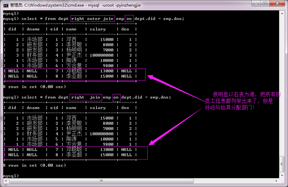Screen dimensions: 288x187
Task: Close the cmd.exe window
Action: pos(277,4)
